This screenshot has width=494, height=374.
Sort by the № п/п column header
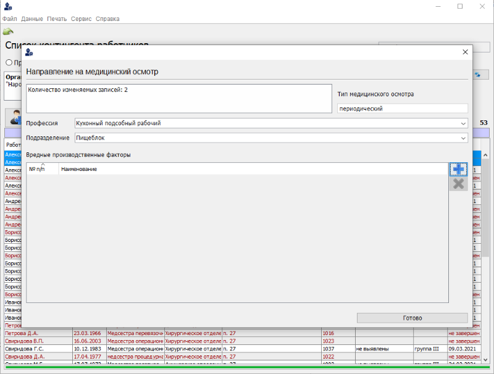tap(42, 168)
